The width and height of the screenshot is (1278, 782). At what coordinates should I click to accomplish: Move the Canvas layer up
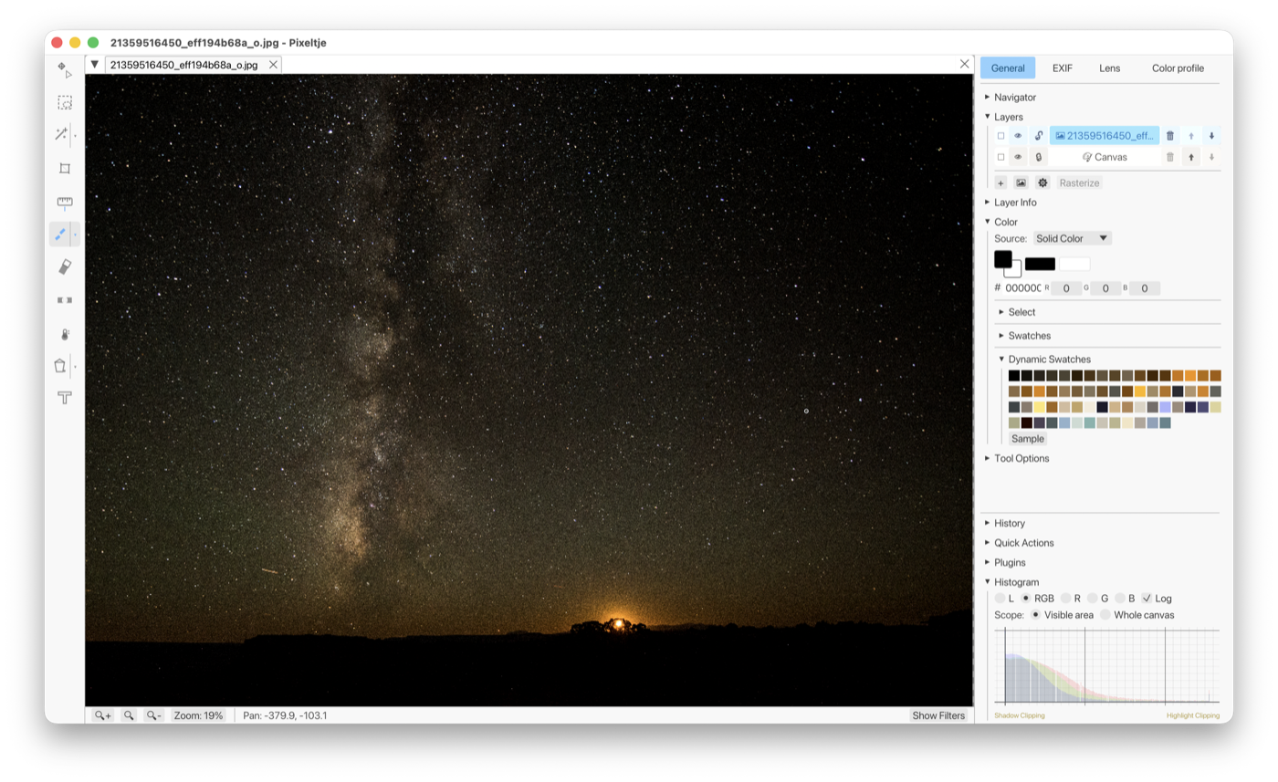pyautogui.click(x=1191, y=157)
